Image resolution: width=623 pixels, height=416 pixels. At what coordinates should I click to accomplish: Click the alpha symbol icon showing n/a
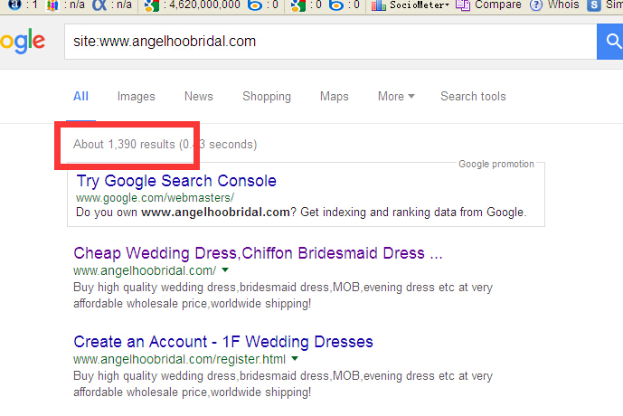click(99, 5)
